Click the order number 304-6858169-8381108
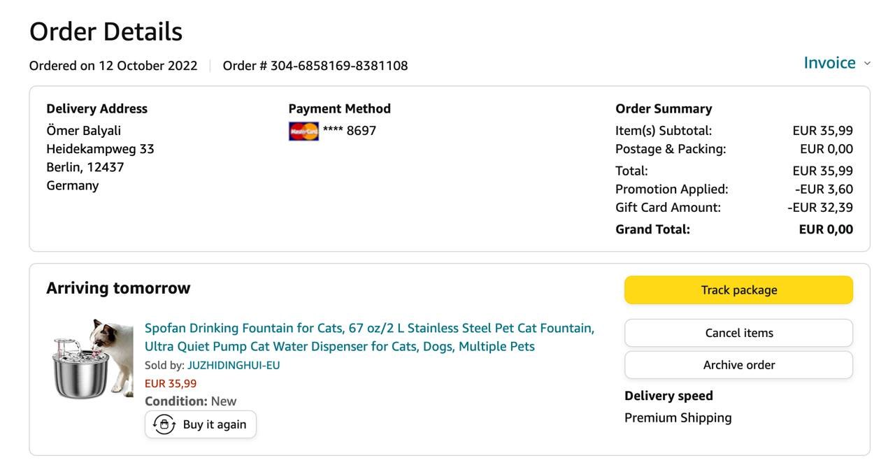This screenshot has width=895, height=472. [338, 66]
